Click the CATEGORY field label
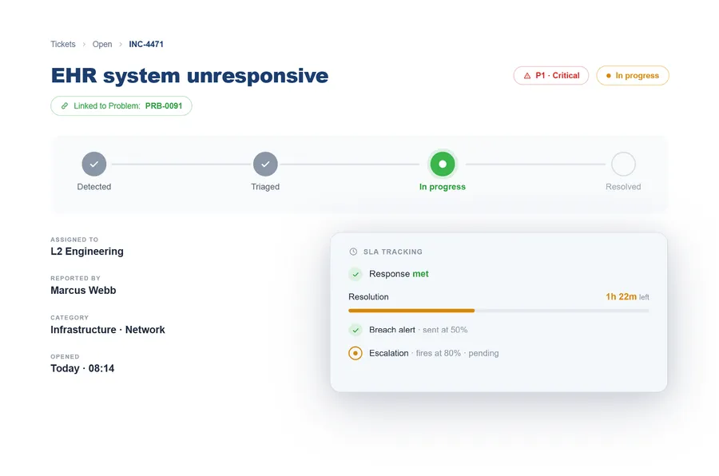This screenshot has height=476, width=719. (70, 317)
